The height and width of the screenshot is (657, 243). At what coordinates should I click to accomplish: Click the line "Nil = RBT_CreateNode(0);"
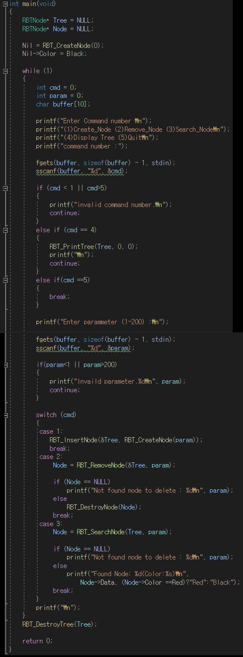(63, 45)
